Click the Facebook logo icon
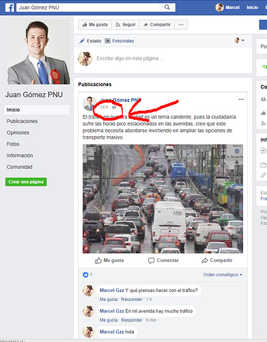267x342 pixels. point(10,8)
